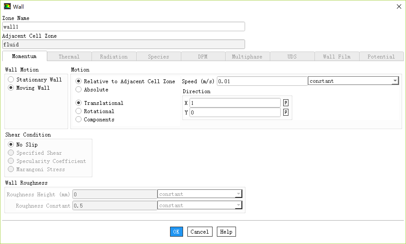Click the parameter P button beside Y direction

point(286,113)
